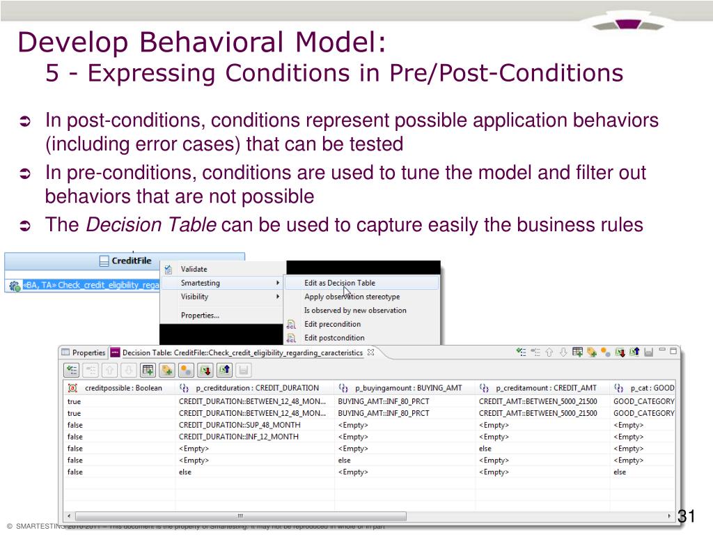This screenshot has height=535, width=713.
Task: Click the circles icon in top-right toolbar
Action: (x=605, y=352)
